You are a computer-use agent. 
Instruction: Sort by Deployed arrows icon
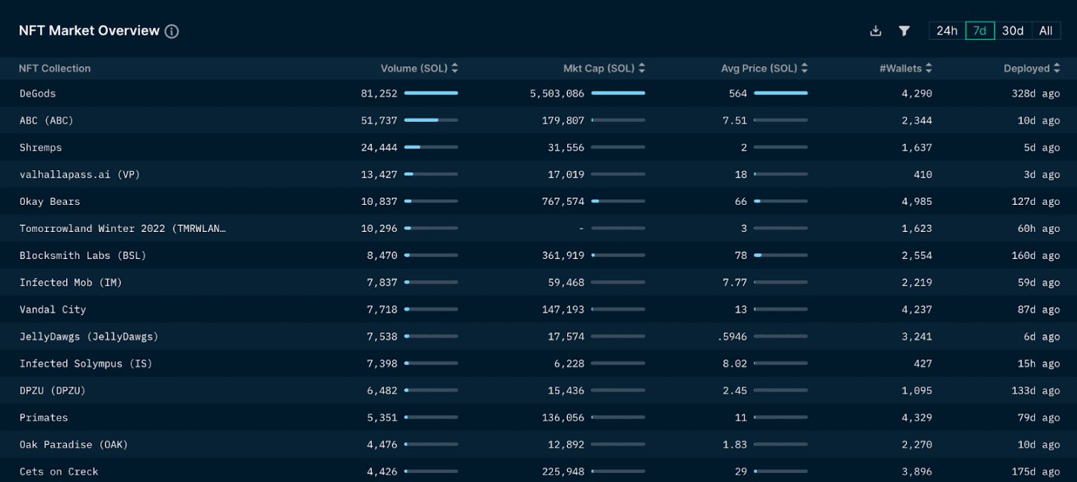click(x=1057, y=69)
